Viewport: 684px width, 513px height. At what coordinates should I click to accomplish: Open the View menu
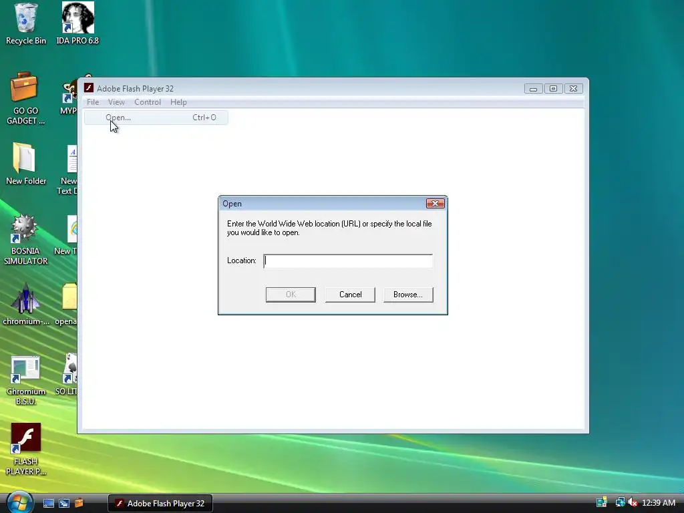point(116,102)
